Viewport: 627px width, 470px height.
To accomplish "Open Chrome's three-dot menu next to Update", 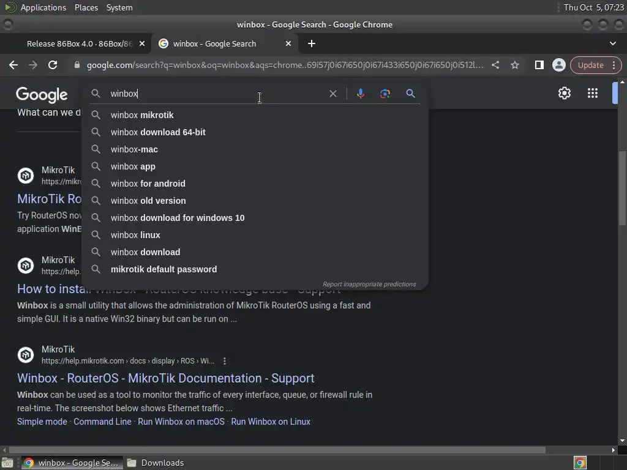I will tap(614, 65).
